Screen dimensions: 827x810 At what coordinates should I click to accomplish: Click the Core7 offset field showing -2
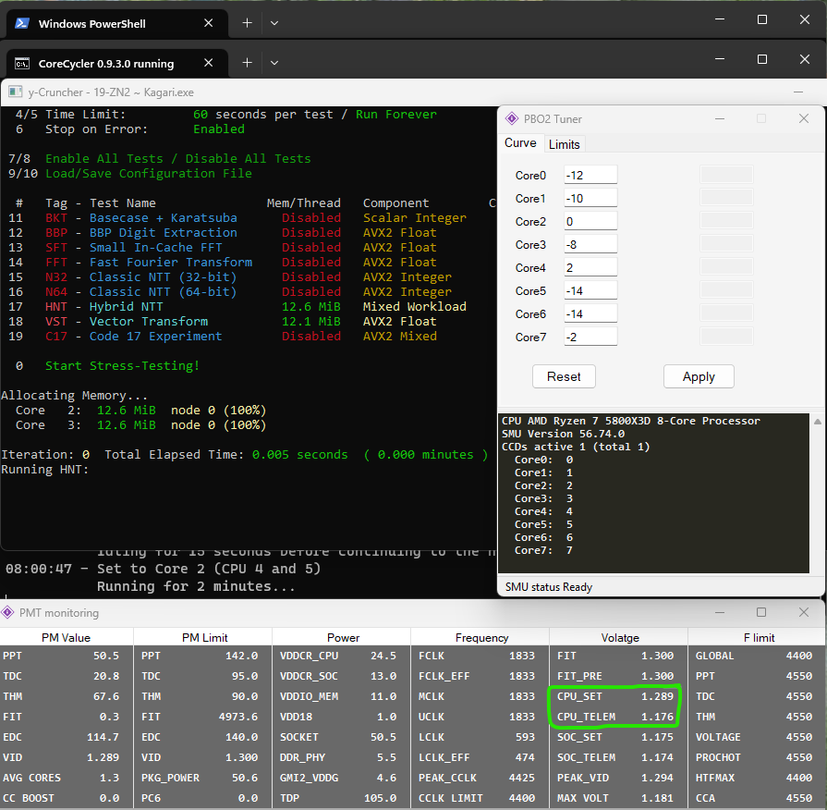[x=590, y=337]
